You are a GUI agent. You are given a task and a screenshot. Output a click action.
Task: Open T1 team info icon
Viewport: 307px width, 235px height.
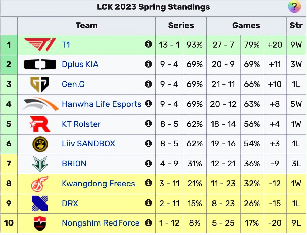[x=148, y=44]
